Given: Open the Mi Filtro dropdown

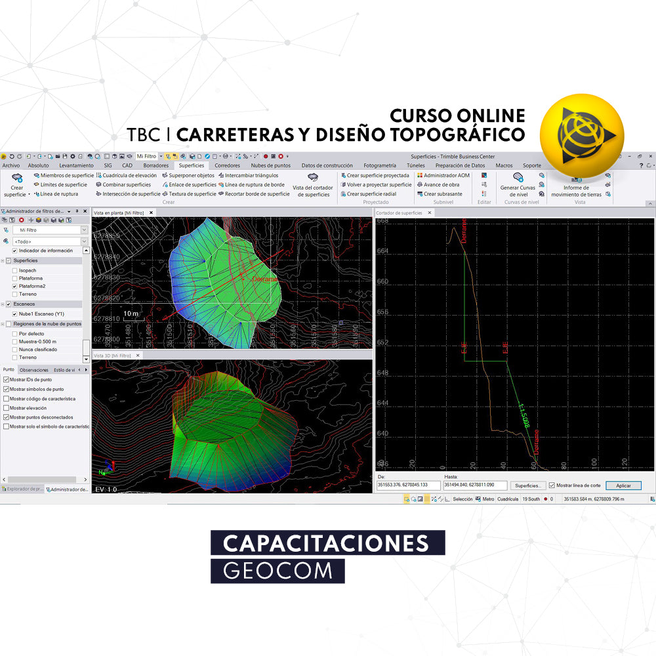Looking at the screenshot, I should click(84, 230).
